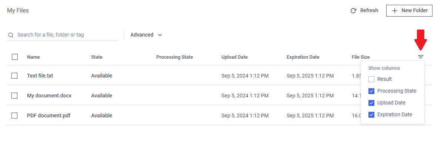
Task: Sort by the Upload Date header
Action: point(234,57)
